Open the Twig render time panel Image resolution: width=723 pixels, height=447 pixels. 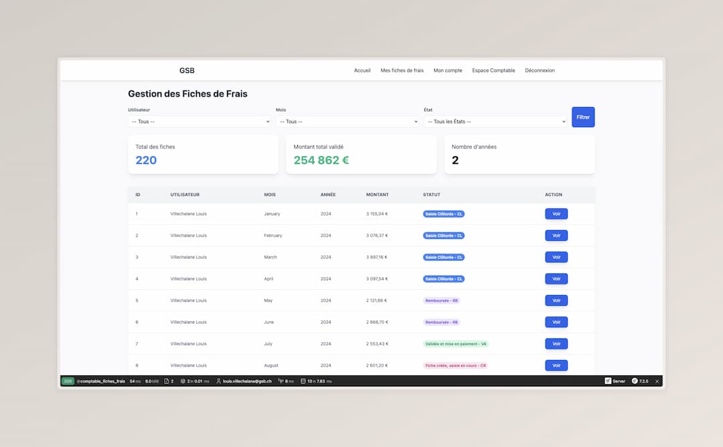click(x=286, y=381)
